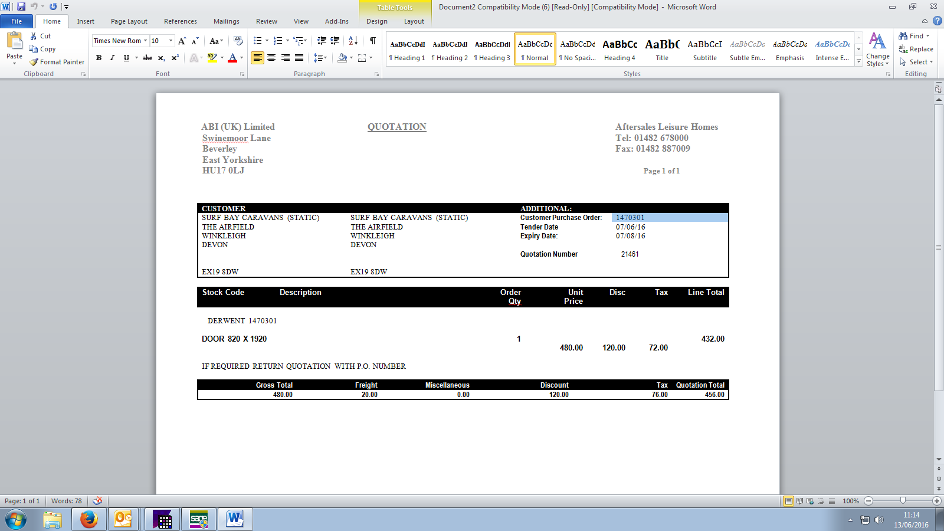This screenshot has height=531, width=944.
Task: Increase the paragraph indent
Action: [x=335, y=41]
